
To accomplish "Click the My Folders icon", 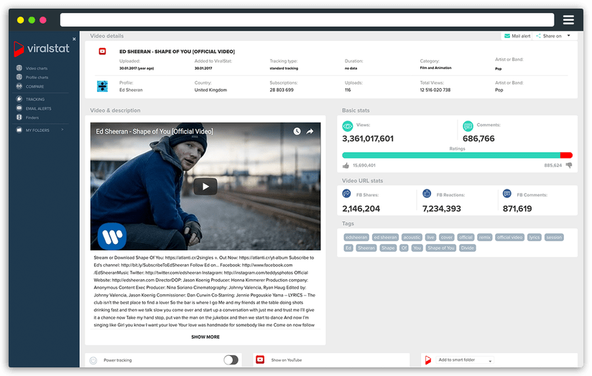I will point(19,130).
